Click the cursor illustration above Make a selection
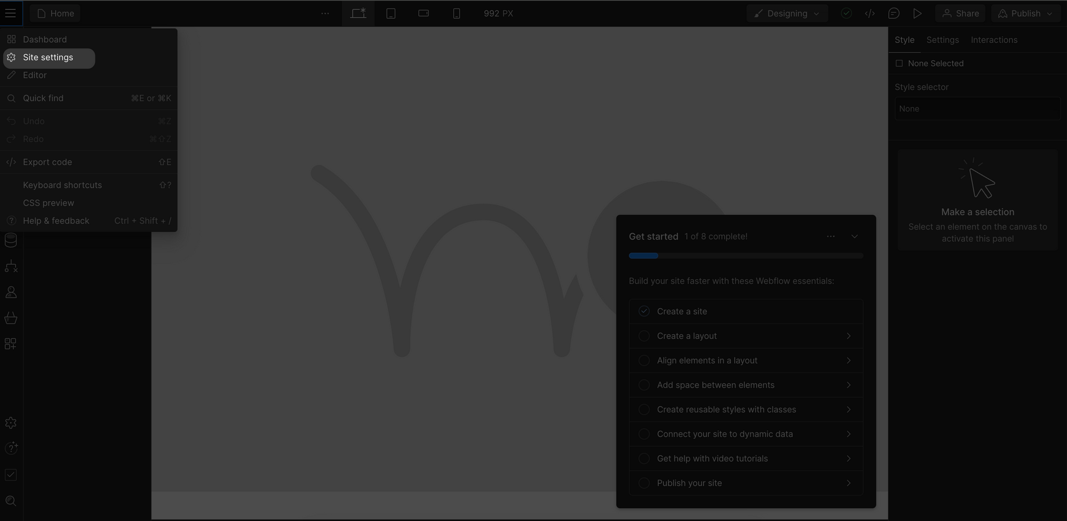The image size is (1067, 521). (977, 178)
